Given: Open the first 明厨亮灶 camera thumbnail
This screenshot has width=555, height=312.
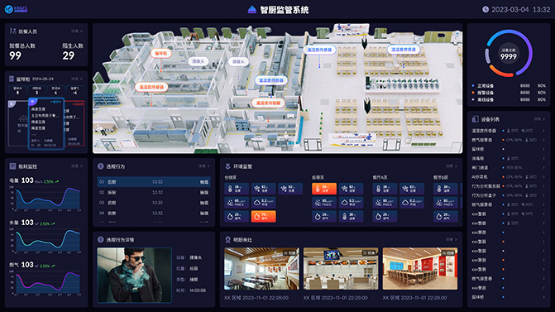Looking at the screenshot, I should [261, 268].
